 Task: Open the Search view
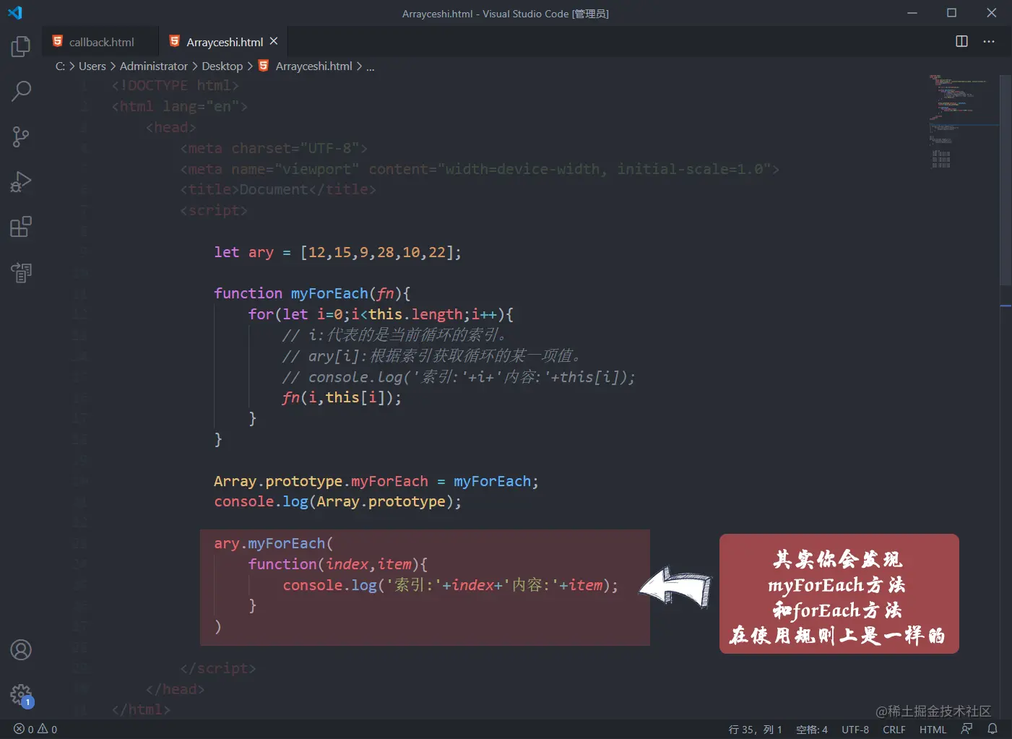[x=21, y=92]
